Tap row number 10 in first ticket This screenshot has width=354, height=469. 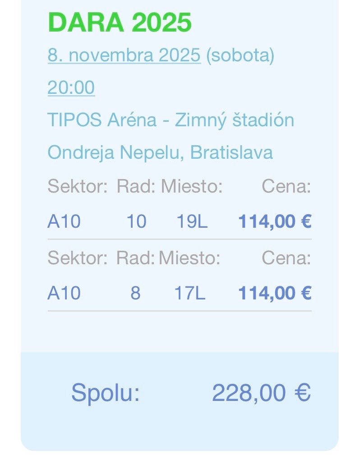point(136,221)
